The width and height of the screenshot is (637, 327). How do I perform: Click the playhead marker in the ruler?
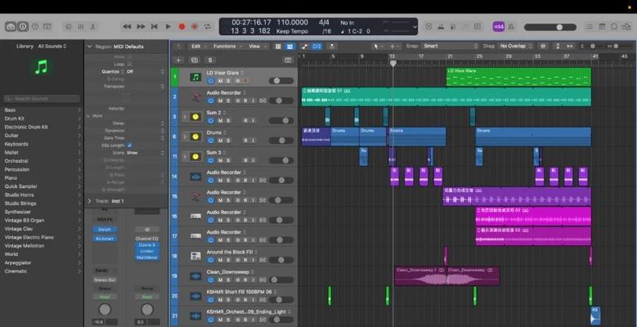tap(393, 64)
